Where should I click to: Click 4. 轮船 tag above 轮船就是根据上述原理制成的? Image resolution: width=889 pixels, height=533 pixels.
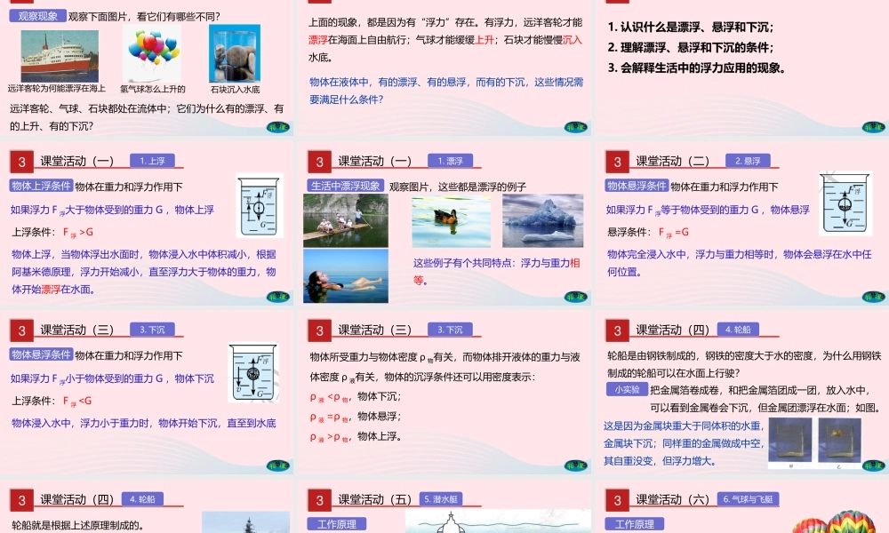(x=141, y=499)
